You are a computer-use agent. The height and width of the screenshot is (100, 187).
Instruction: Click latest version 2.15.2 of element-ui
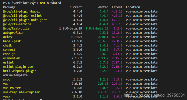point(117,58)
